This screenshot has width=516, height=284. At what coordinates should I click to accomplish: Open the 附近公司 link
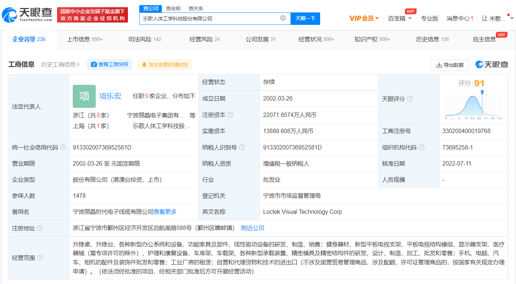click(253, 228)
